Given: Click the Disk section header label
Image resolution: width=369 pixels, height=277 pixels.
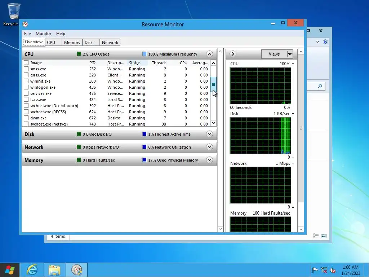Looking at the screenshot, I should coord(30,134).
